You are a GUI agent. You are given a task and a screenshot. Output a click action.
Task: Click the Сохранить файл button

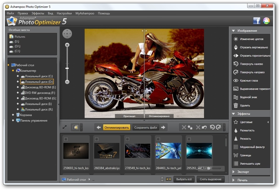[146, 128]
